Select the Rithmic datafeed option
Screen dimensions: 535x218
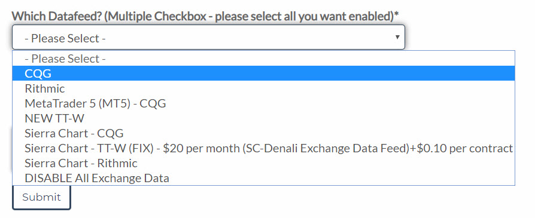tap(263, 88)
